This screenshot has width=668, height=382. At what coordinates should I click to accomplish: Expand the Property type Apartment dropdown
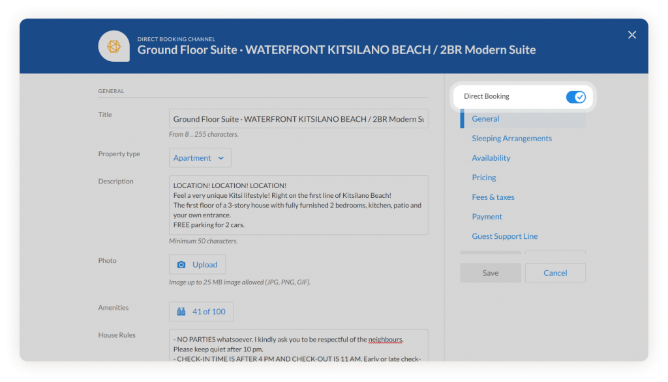click(200, 158)
